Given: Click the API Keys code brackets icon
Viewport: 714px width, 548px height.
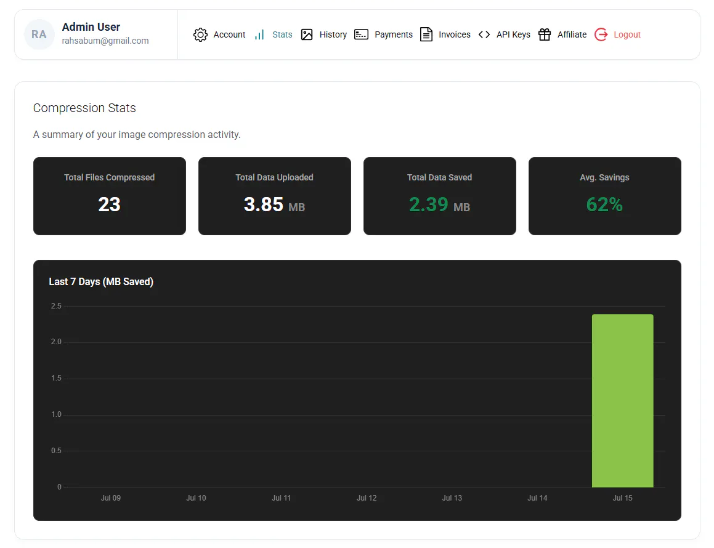Looking at the screenshot, I should 484,34.
